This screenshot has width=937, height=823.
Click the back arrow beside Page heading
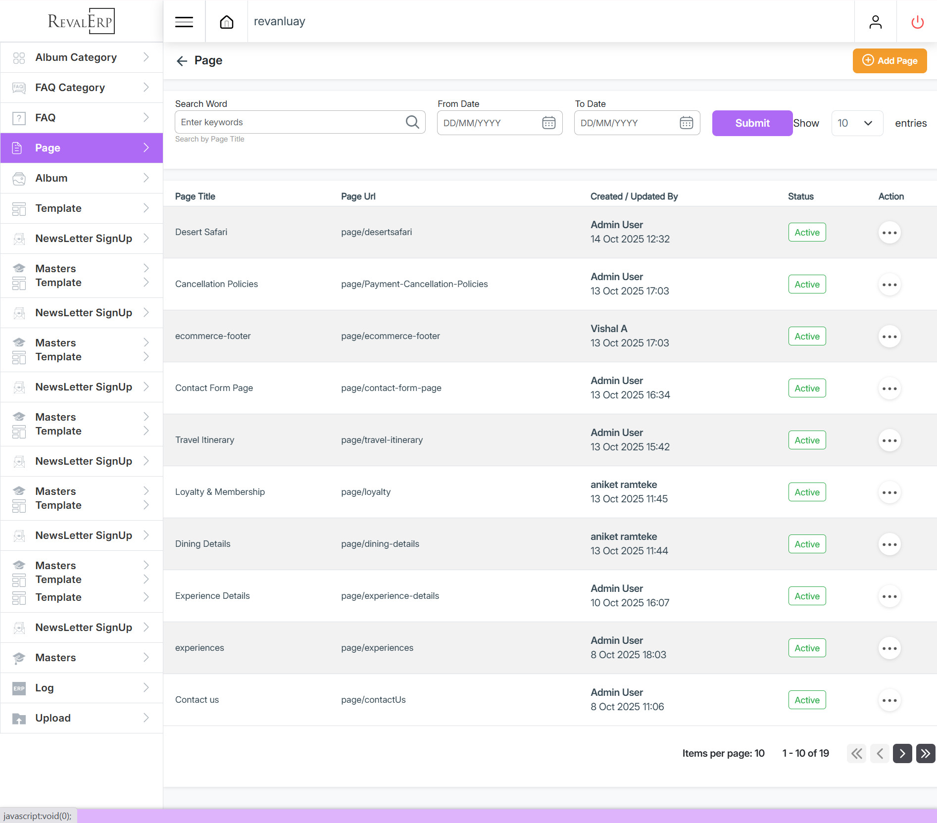click(182, 61)
